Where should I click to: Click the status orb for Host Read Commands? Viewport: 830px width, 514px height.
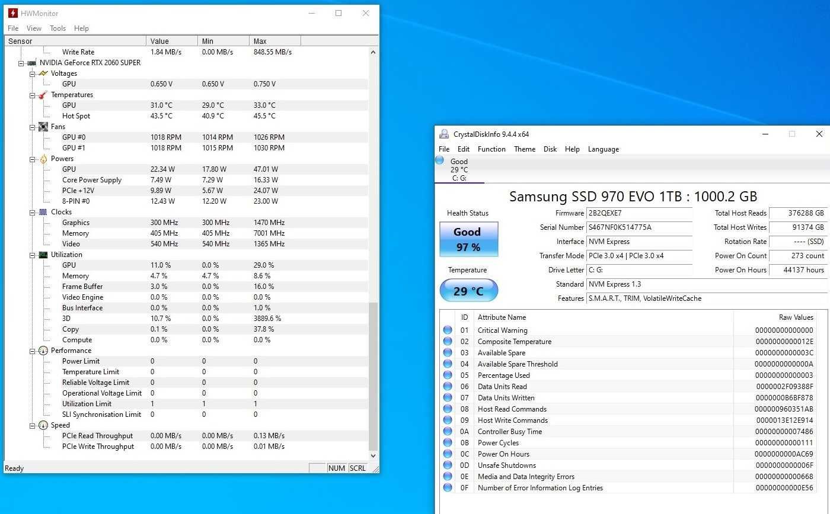coord(448,409)
